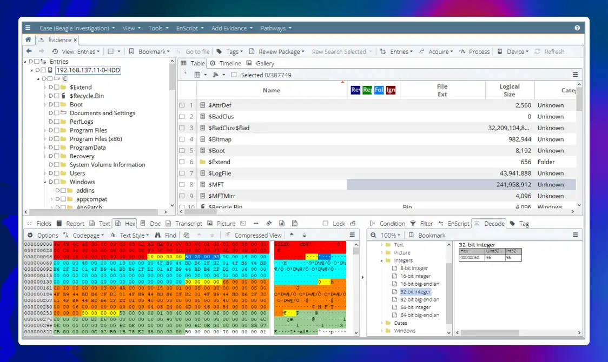Click the Tags tag icon
This screenshot has height=362, width=608.
coord(219,51)
